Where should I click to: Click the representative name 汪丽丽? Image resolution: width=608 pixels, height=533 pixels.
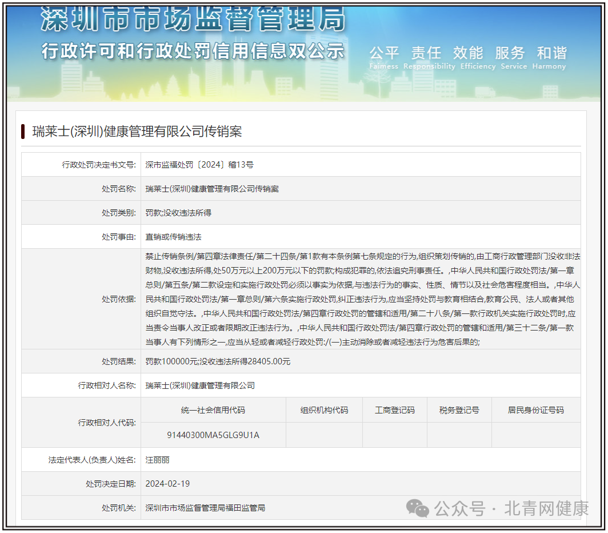[158, 460]
